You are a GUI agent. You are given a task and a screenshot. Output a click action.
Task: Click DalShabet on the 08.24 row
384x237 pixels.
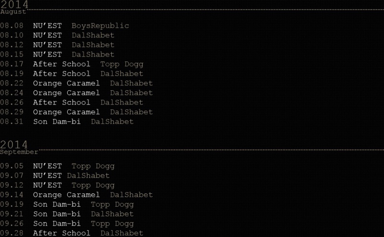pyautogui.click(x=131, y=93)
